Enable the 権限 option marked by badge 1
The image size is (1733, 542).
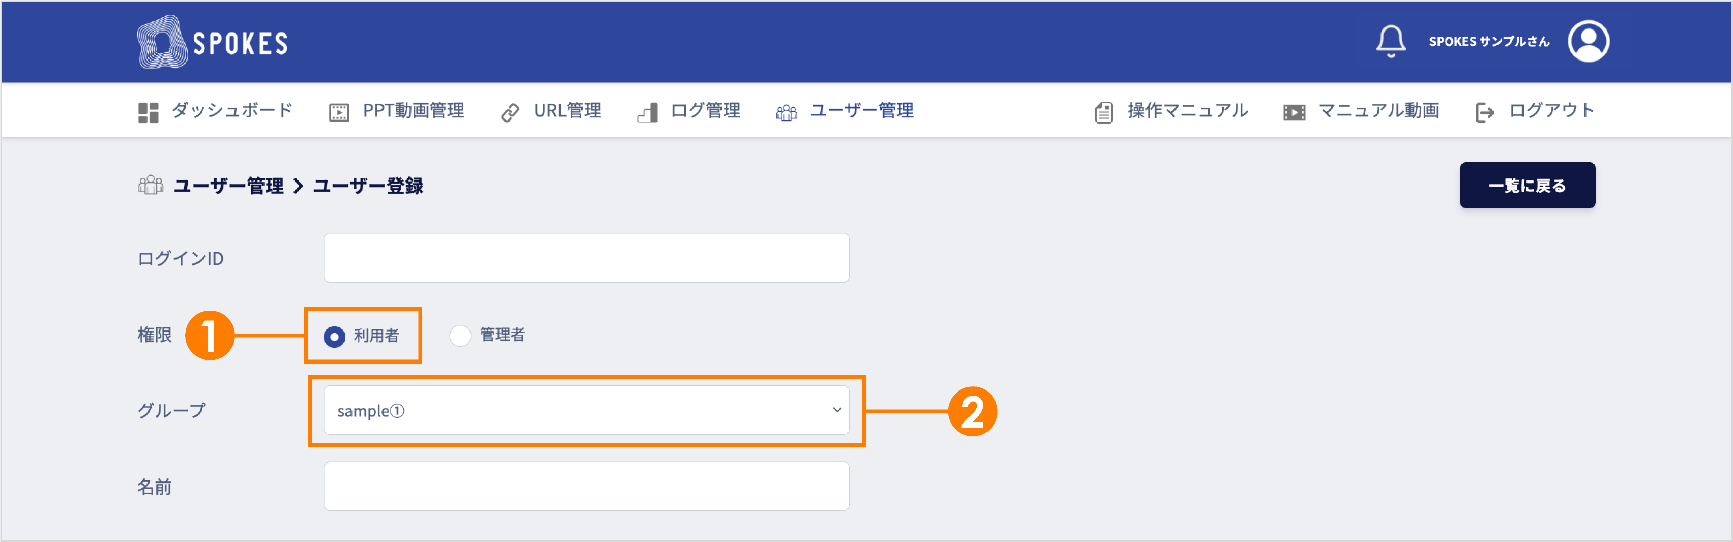pyautogui.click(x=336, y=335)
